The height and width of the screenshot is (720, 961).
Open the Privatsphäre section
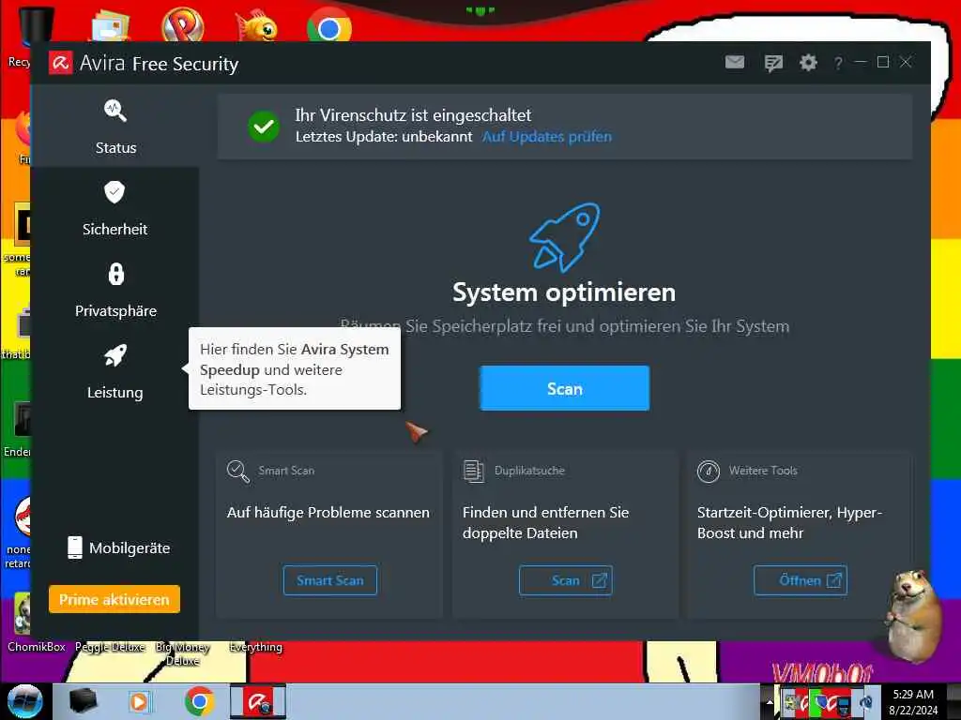pos(115,291)
